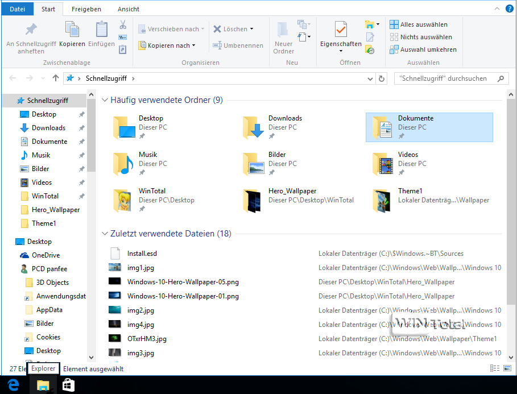Click the refresh button next to the address bar
Viewport: 517px width, 394px height.
coord(382,78)
